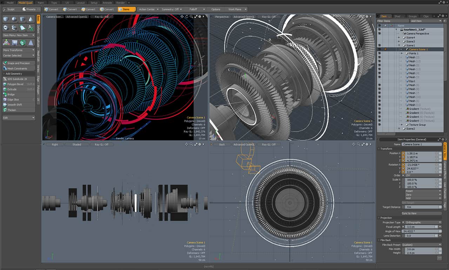
Task: Click the Snaps and Precision button
Action: (19, 63)
